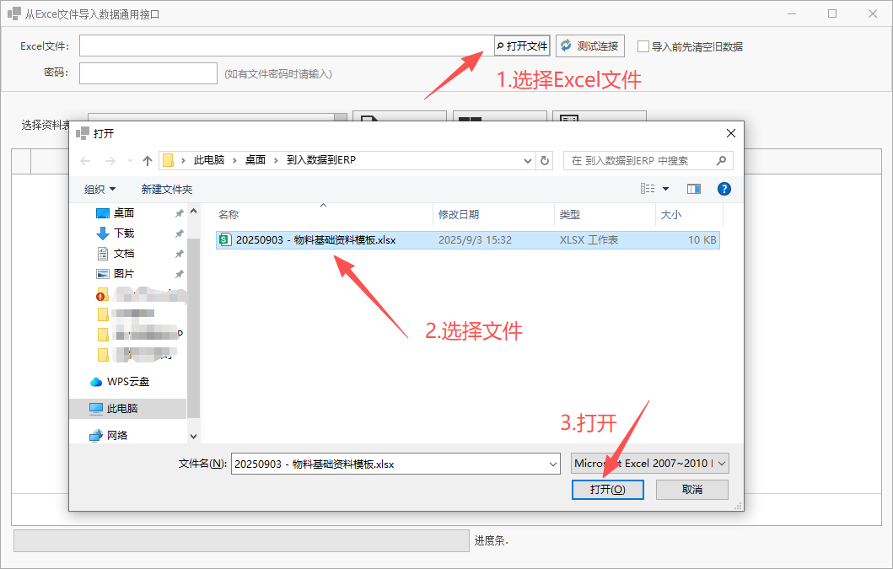This screenshot has height=569, width=893.
Task: Click 新建文件夹 button
Action: point(166,189)
